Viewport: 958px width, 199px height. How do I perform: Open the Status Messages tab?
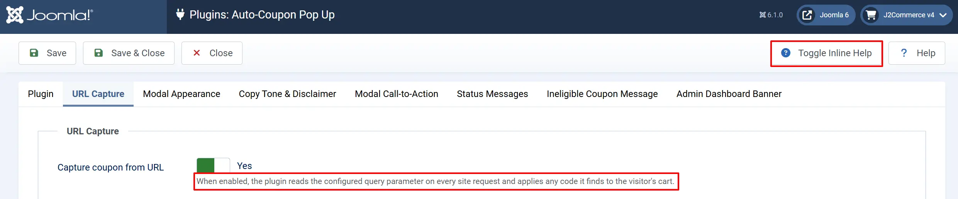(x=492, y=94)
